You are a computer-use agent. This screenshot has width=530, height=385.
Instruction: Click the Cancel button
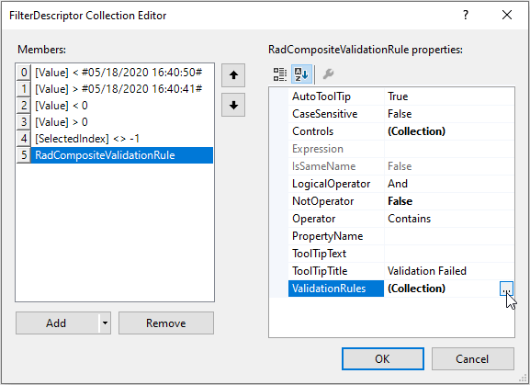coord(472,358)
